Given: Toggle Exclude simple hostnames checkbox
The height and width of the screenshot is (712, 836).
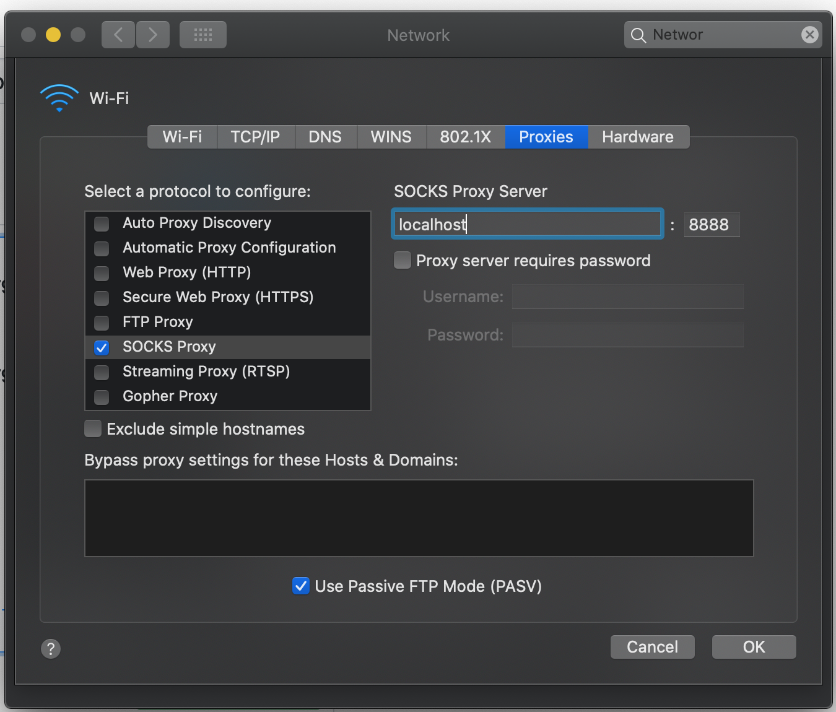Looking at the screenshot, I should tap(93, 428).
